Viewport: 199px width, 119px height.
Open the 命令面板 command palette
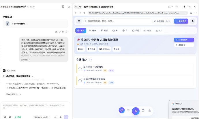point(162,21)
